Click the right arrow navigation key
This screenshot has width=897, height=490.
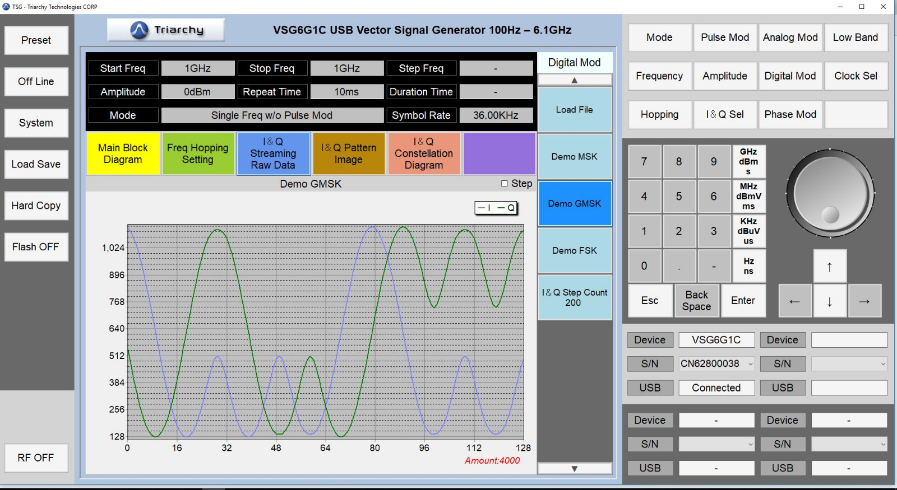tap(864, 301)
